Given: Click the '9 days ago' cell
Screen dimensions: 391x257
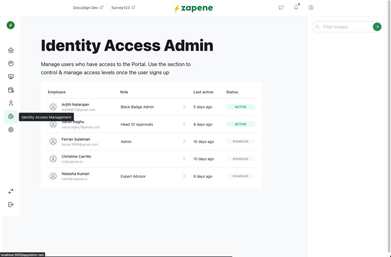Looking at the screenshot, I should 203,176.
